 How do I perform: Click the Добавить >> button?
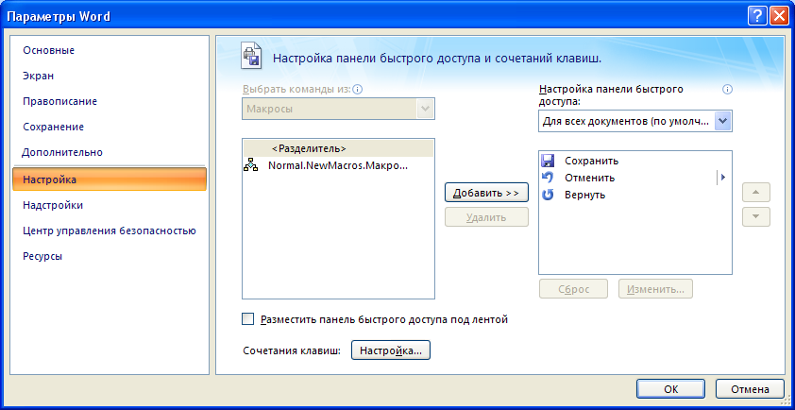[x=486, y=193]
